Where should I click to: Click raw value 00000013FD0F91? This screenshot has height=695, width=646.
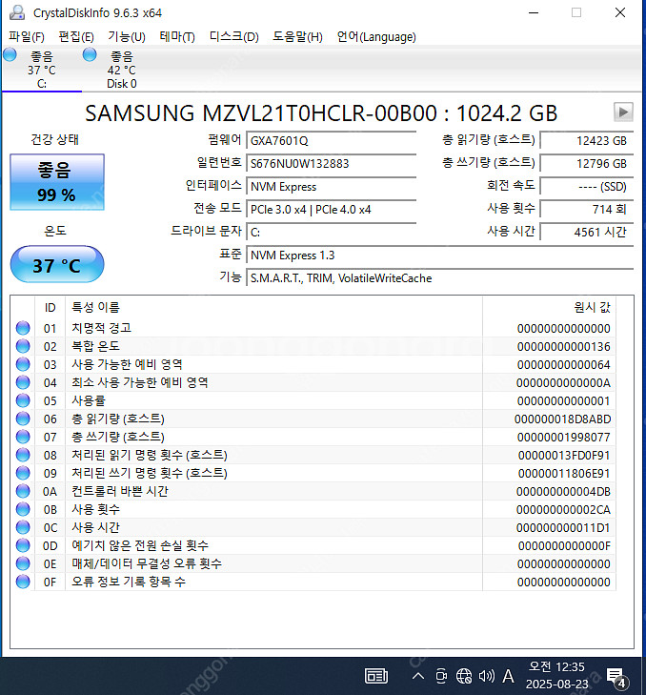[x=564, y=455]
